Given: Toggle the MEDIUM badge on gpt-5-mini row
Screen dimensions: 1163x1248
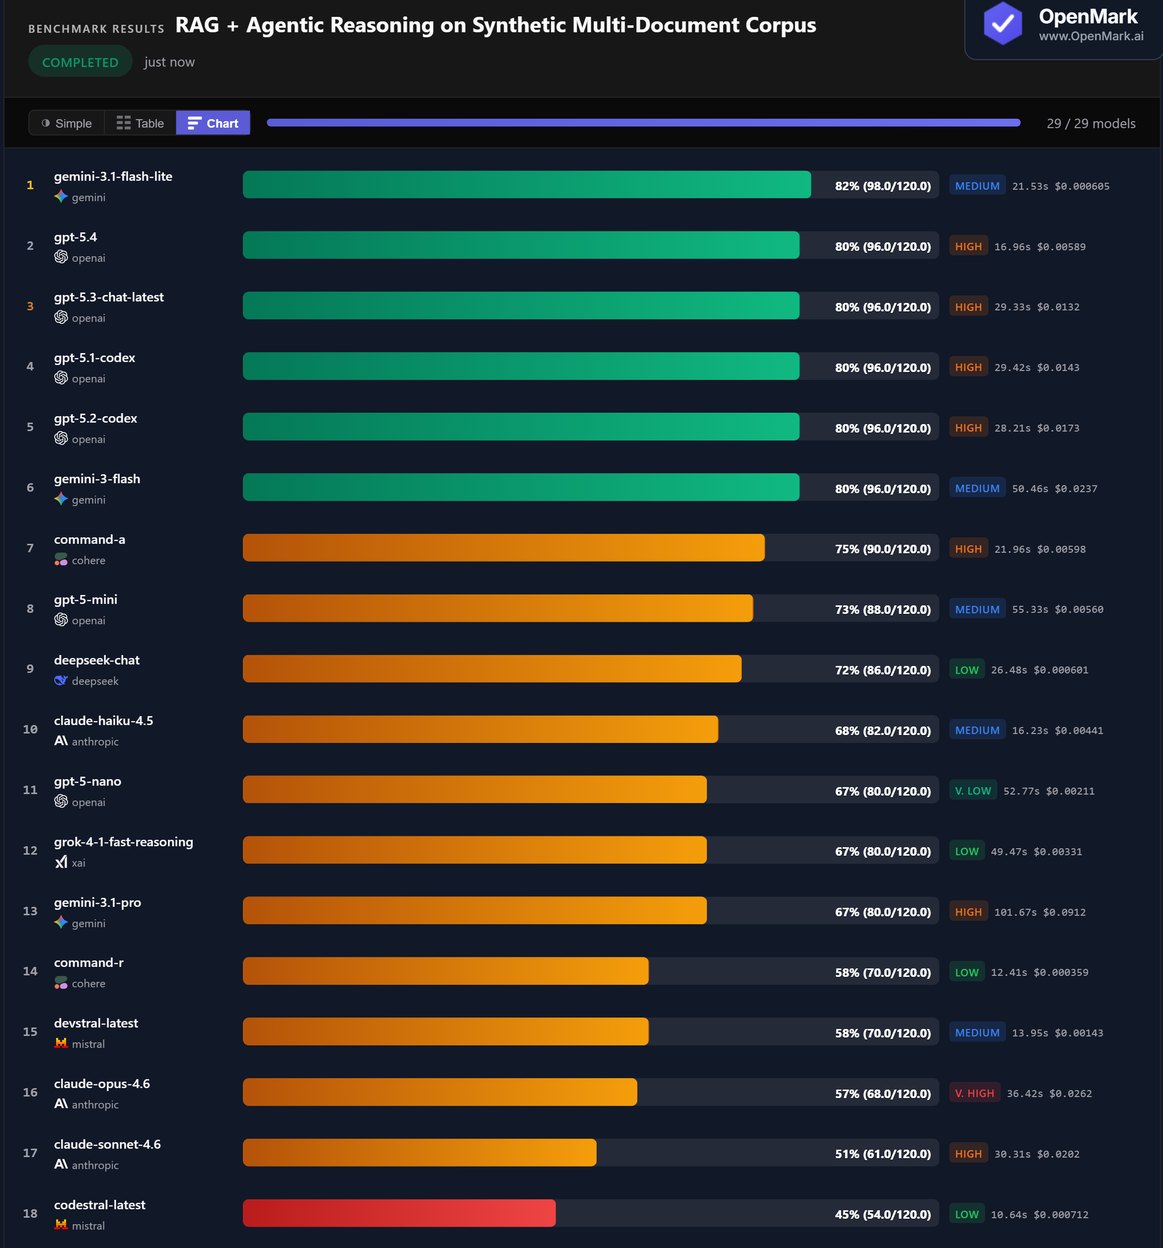Looking at the screenshot, I should (977, 608).
